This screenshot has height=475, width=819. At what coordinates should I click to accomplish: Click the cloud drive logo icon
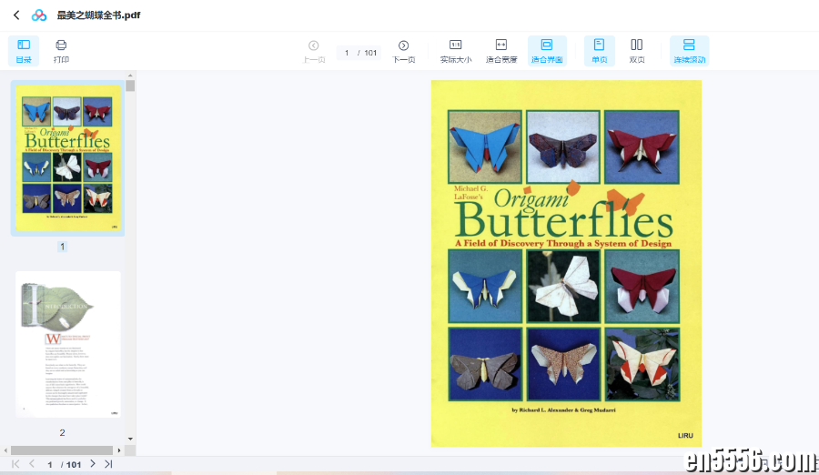coord(38,15)
